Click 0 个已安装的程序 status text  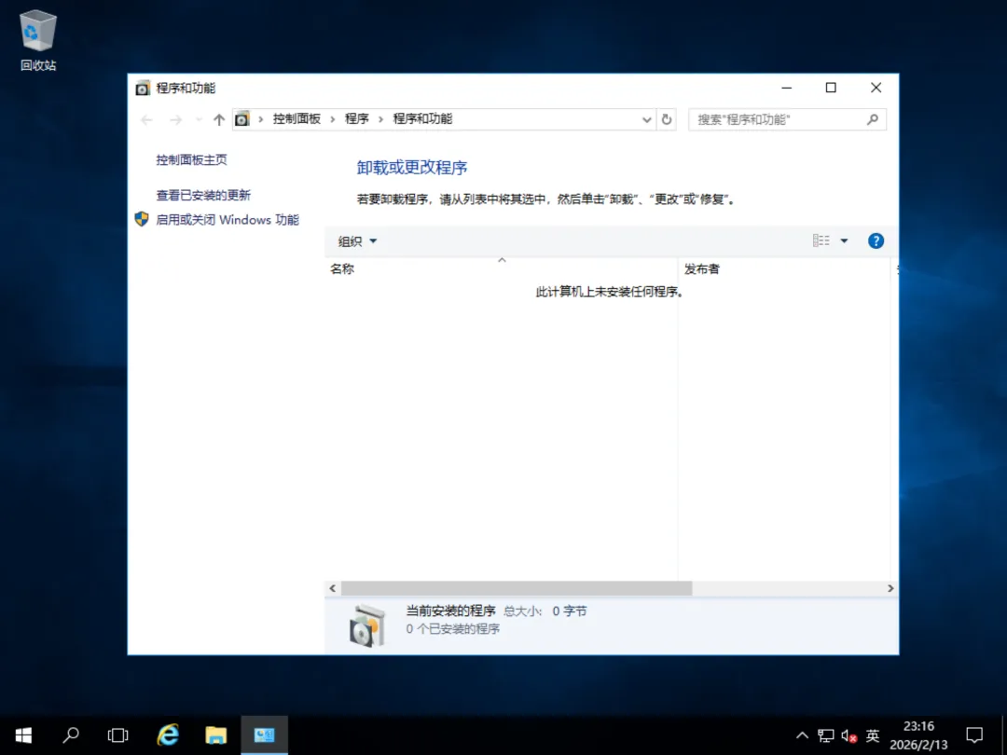pos(453,629)
